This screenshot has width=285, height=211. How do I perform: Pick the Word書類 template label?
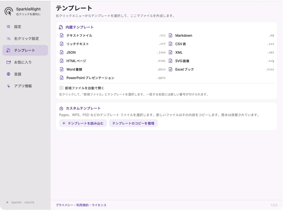point(74,69)
